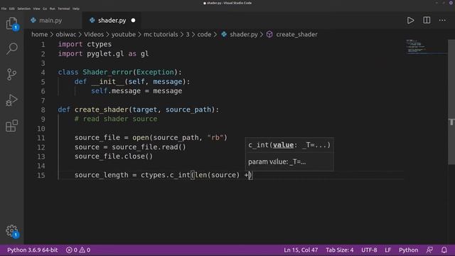Viewport: 455px width, 256px height.
Task: Click the Python icon on main.py tab
Action: coord(33,21)
